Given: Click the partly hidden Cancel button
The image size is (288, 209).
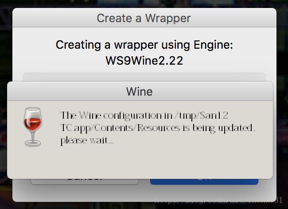Looking at the screenshot, I should (x=85, y=182).
